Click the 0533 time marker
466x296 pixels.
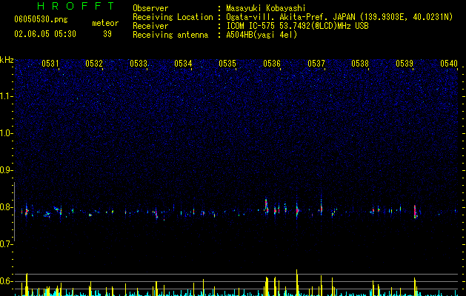139,64
